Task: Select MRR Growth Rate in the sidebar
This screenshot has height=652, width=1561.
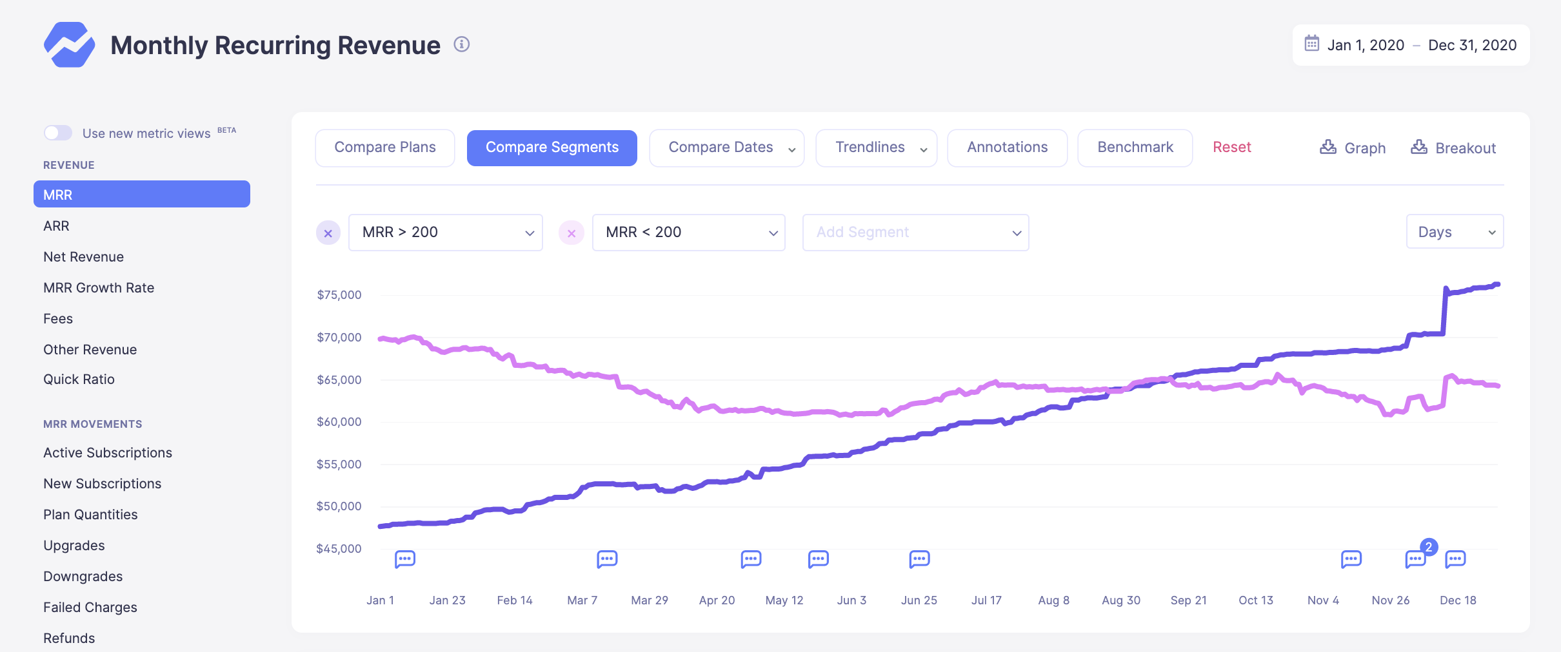Action: click(x=99, y=287)
